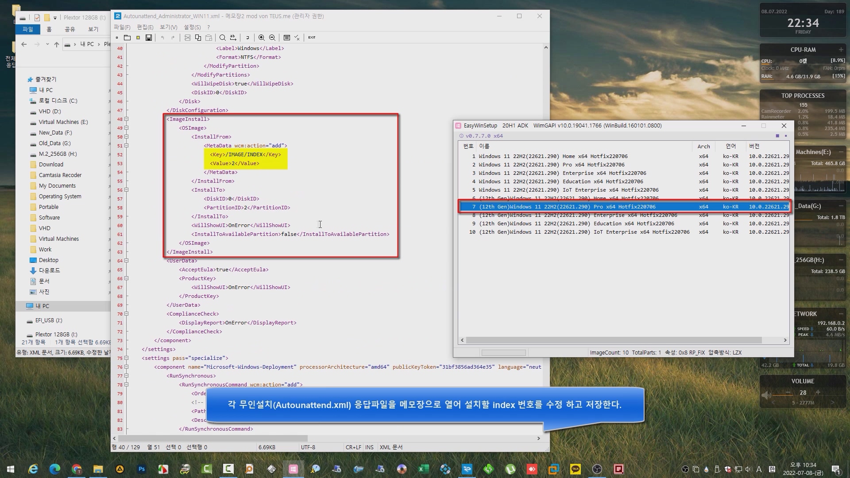Click the Cut scissors icon in Notepad2 toolbar
850x478 pixels.
click(x=187, y=38)
